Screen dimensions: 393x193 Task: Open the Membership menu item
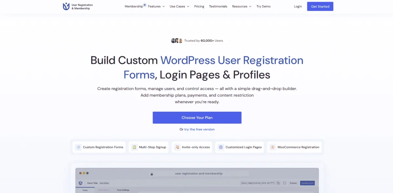pos(134,7)
